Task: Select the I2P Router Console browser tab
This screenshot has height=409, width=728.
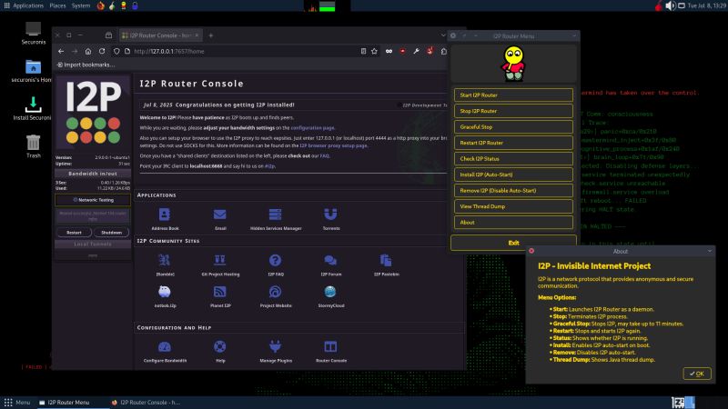Action: pyautogui.click(x=160, y=35)
